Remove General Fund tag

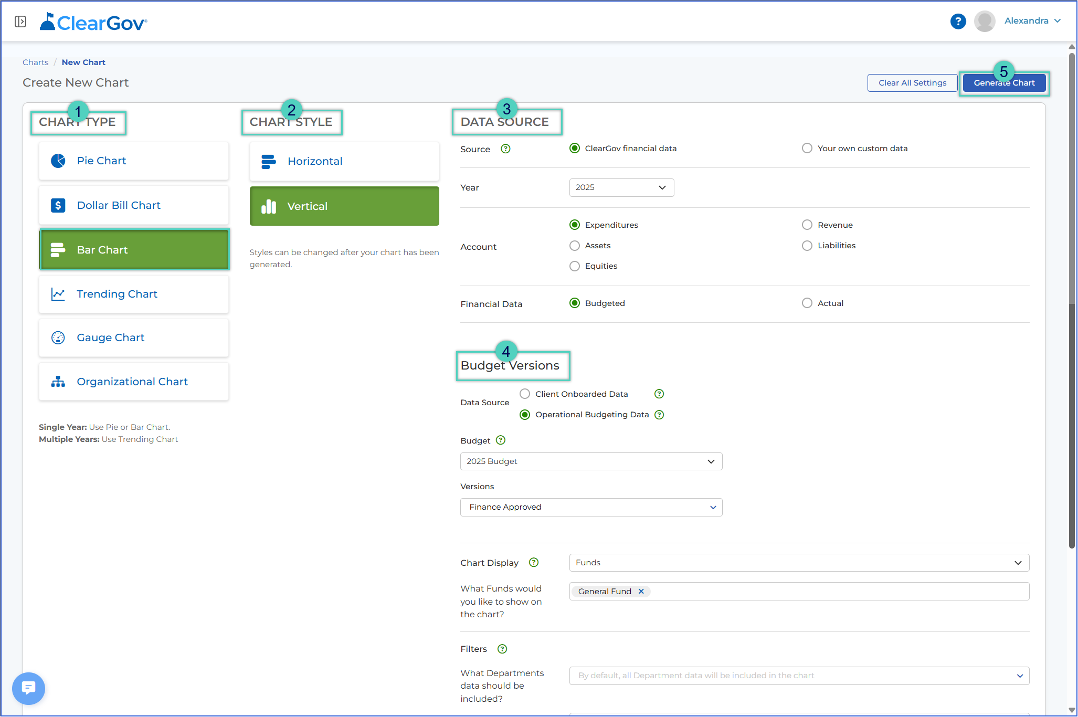[x=641, y=591]
